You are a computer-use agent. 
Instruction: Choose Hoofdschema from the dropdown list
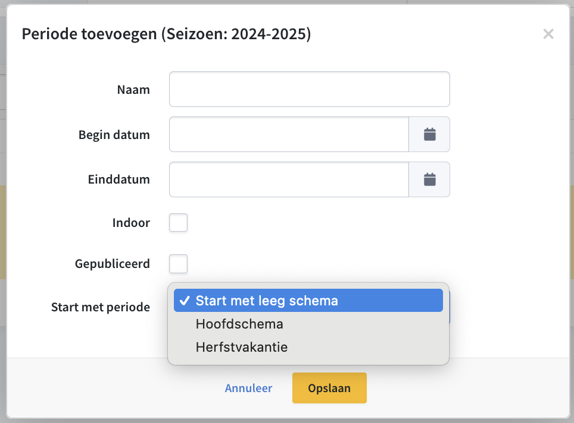308,324
